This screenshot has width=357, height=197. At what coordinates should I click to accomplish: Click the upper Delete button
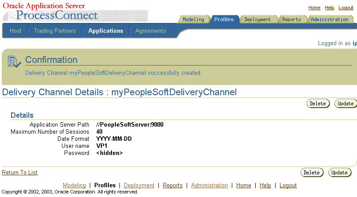click(x=318, y=104)
